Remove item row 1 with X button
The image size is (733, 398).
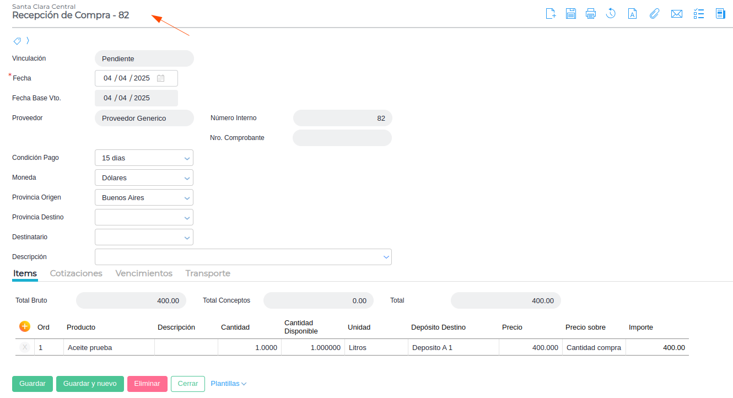point(25,347)
